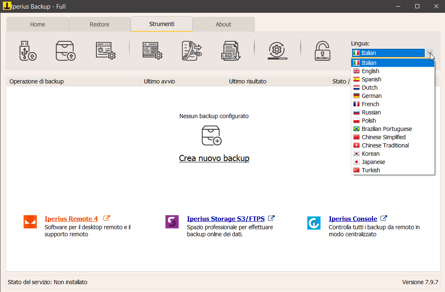Image resolution: width=445 pixels, height=292 pixels.
Task: Click external link icon beside Iperius Storage S3/FTPS
Action: coord(271,218)
